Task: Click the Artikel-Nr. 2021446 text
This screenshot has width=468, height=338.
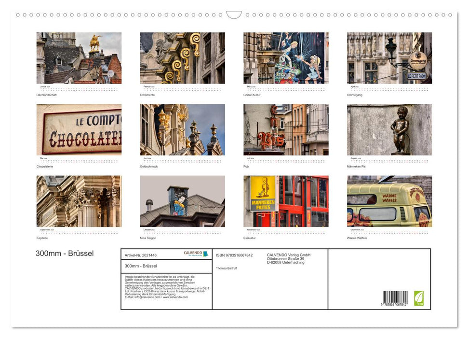Action: [141, 255]
